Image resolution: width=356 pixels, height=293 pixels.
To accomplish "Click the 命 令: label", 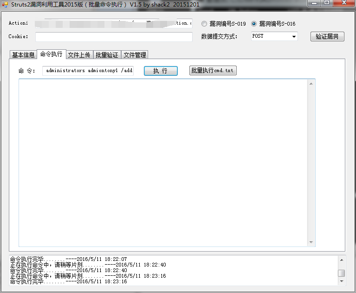I will pos(27,71).
